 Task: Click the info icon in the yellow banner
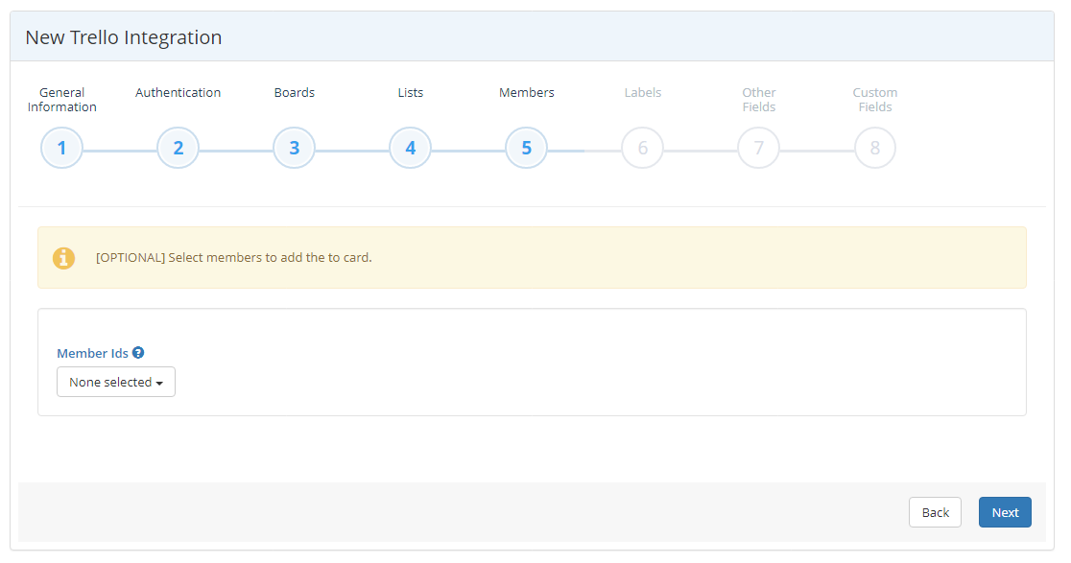click(63, 258)
